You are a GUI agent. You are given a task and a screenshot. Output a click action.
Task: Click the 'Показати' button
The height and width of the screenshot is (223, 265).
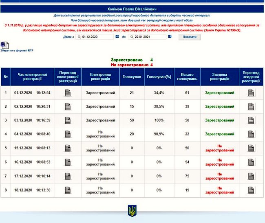(190, 37)
